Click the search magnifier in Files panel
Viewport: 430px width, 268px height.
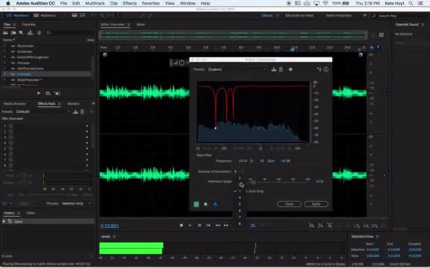[x=48, y=33]
